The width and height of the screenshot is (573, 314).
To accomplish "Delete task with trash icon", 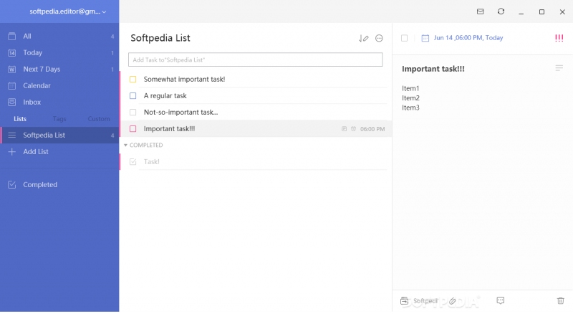I will pyautogui.click(x=560, y=301).
